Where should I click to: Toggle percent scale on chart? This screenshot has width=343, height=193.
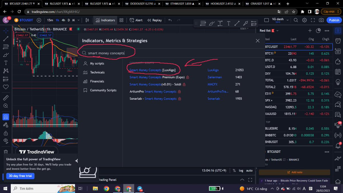[x=234, y=170]
